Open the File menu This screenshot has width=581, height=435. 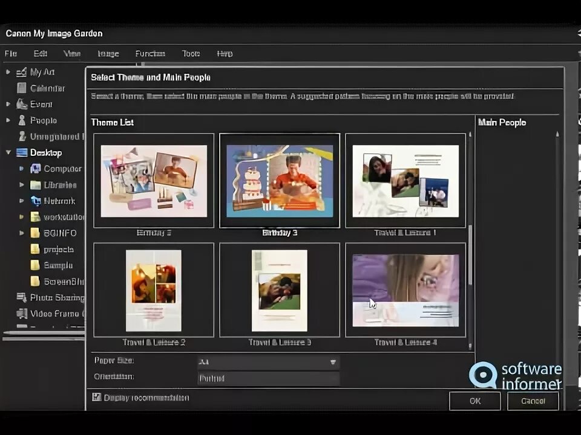[11, 54]
